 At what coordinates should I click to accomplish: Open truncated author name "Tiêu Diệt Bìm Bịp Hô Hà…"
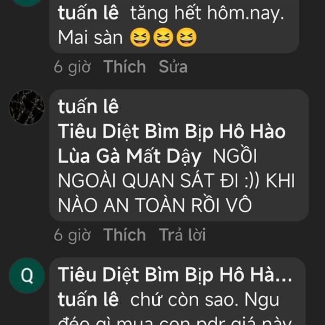175,275
